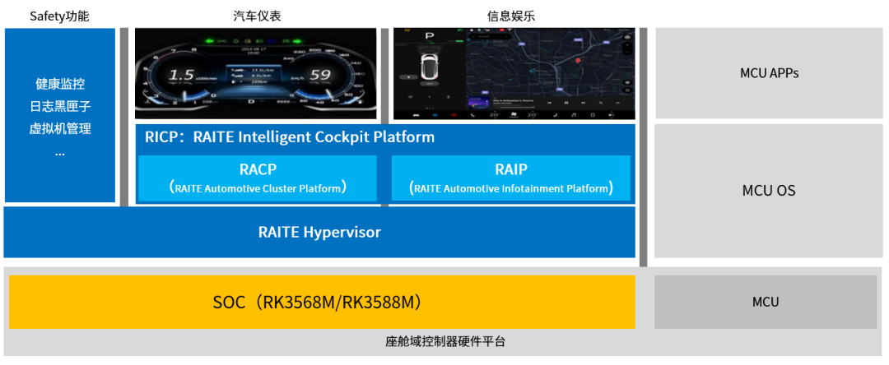
Task: Select the RACP cluster platform box
Action: pyautogui.click(x=258, y=178)
